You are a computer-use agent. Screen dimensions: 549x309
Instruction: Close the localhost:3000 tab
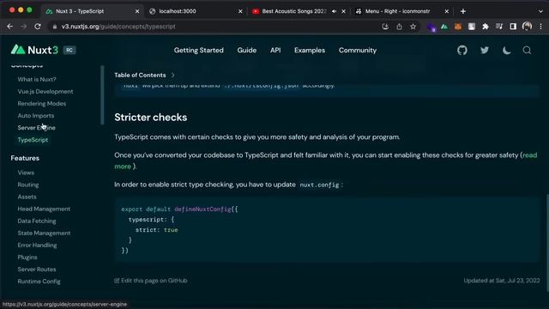[x=240, y=11]
